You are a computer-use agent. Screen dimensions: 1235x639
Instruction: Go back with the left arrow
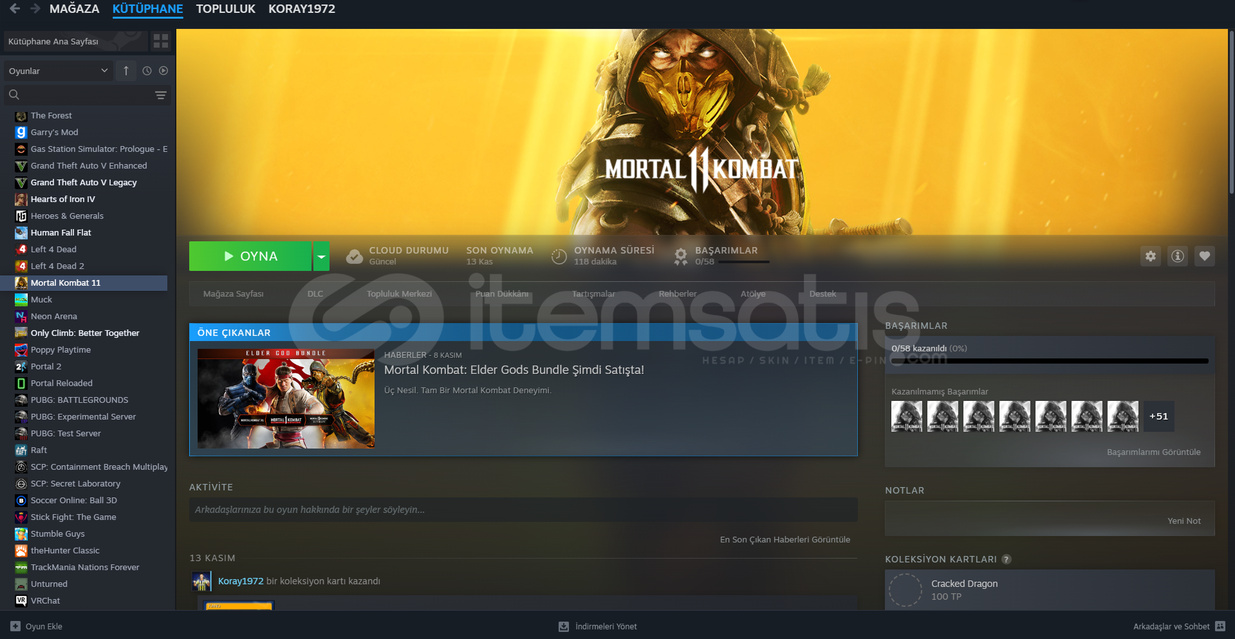click(15, 8)
